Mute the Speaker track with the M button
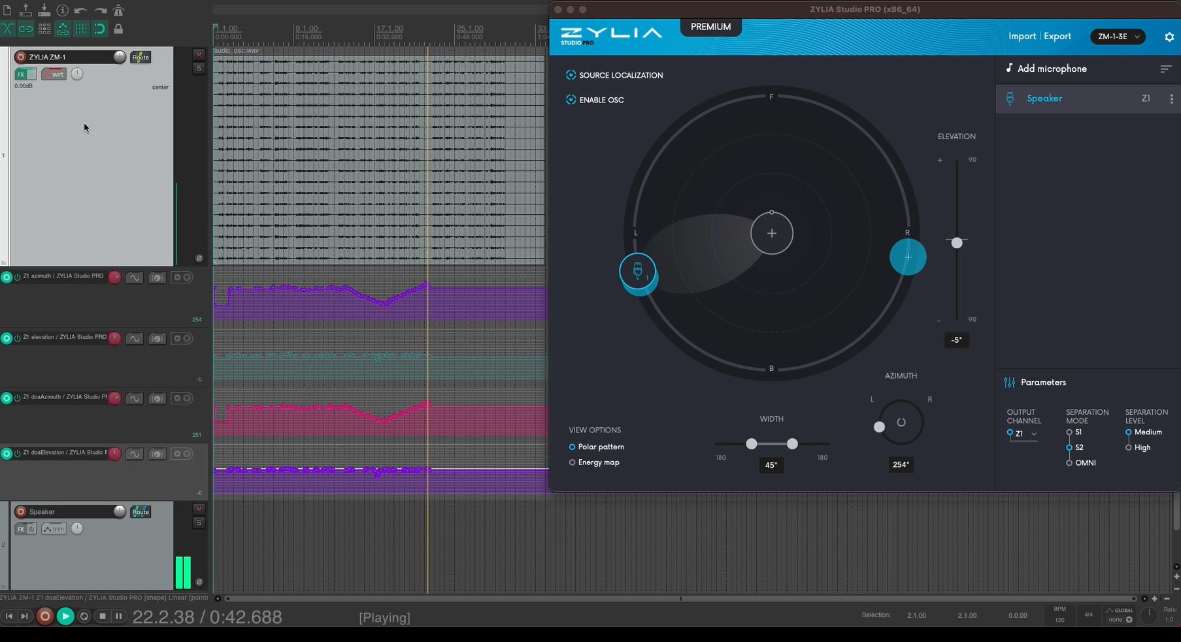Image resolution: width=1181 pixels, height=642 pixels. tap(199, 508)
